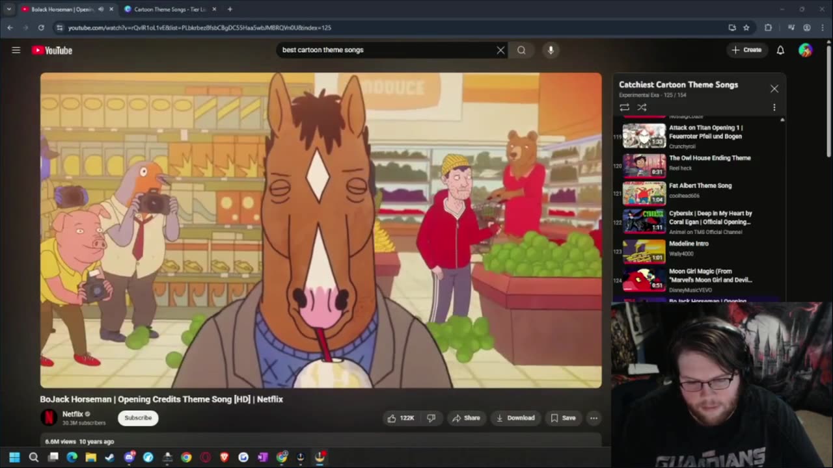Open the Chrome profile icon
This screenshot has width=833, height=468.
coord(807,27)
